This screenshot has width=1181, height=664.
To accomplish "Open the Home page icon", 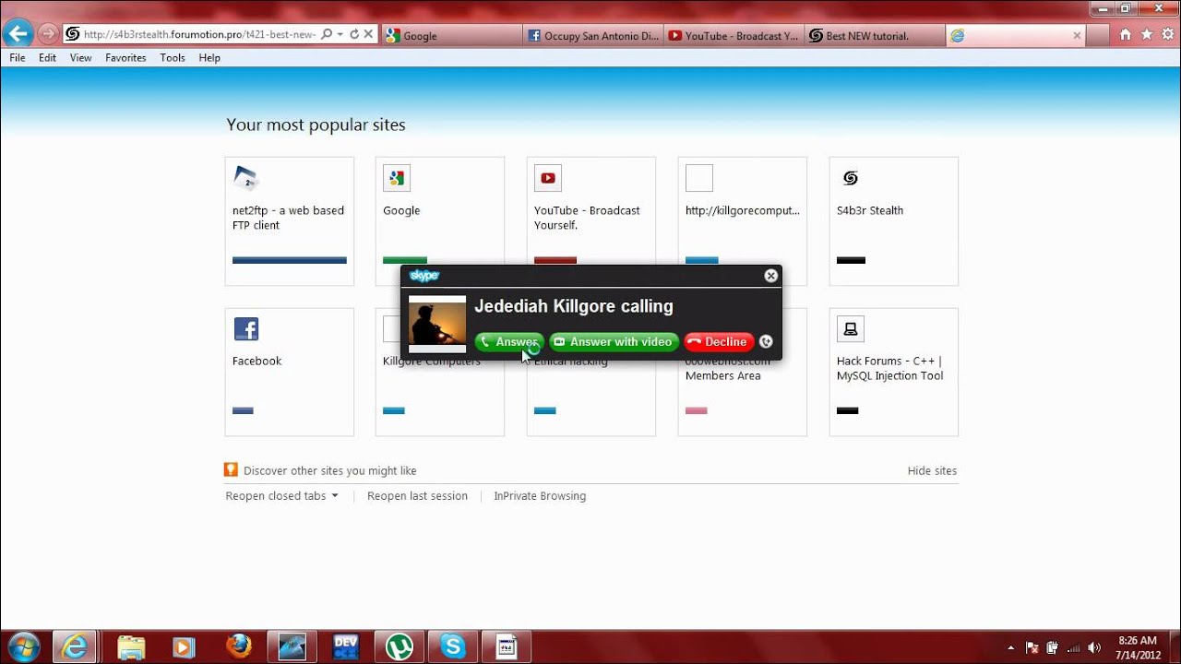I will (x=1125, y=35).
